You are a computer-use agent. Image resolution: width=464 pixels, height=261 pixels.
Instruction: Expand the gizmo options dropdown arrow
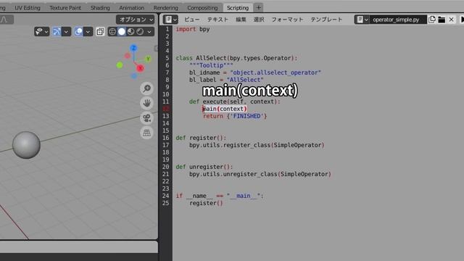[x=66, y=31]
